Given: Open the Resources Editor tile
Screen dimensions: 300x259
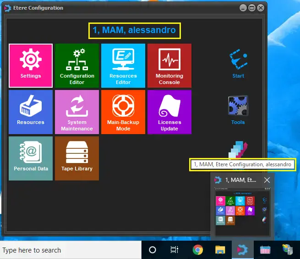Looking at the screenshot, I should click(x=123, y=65).
